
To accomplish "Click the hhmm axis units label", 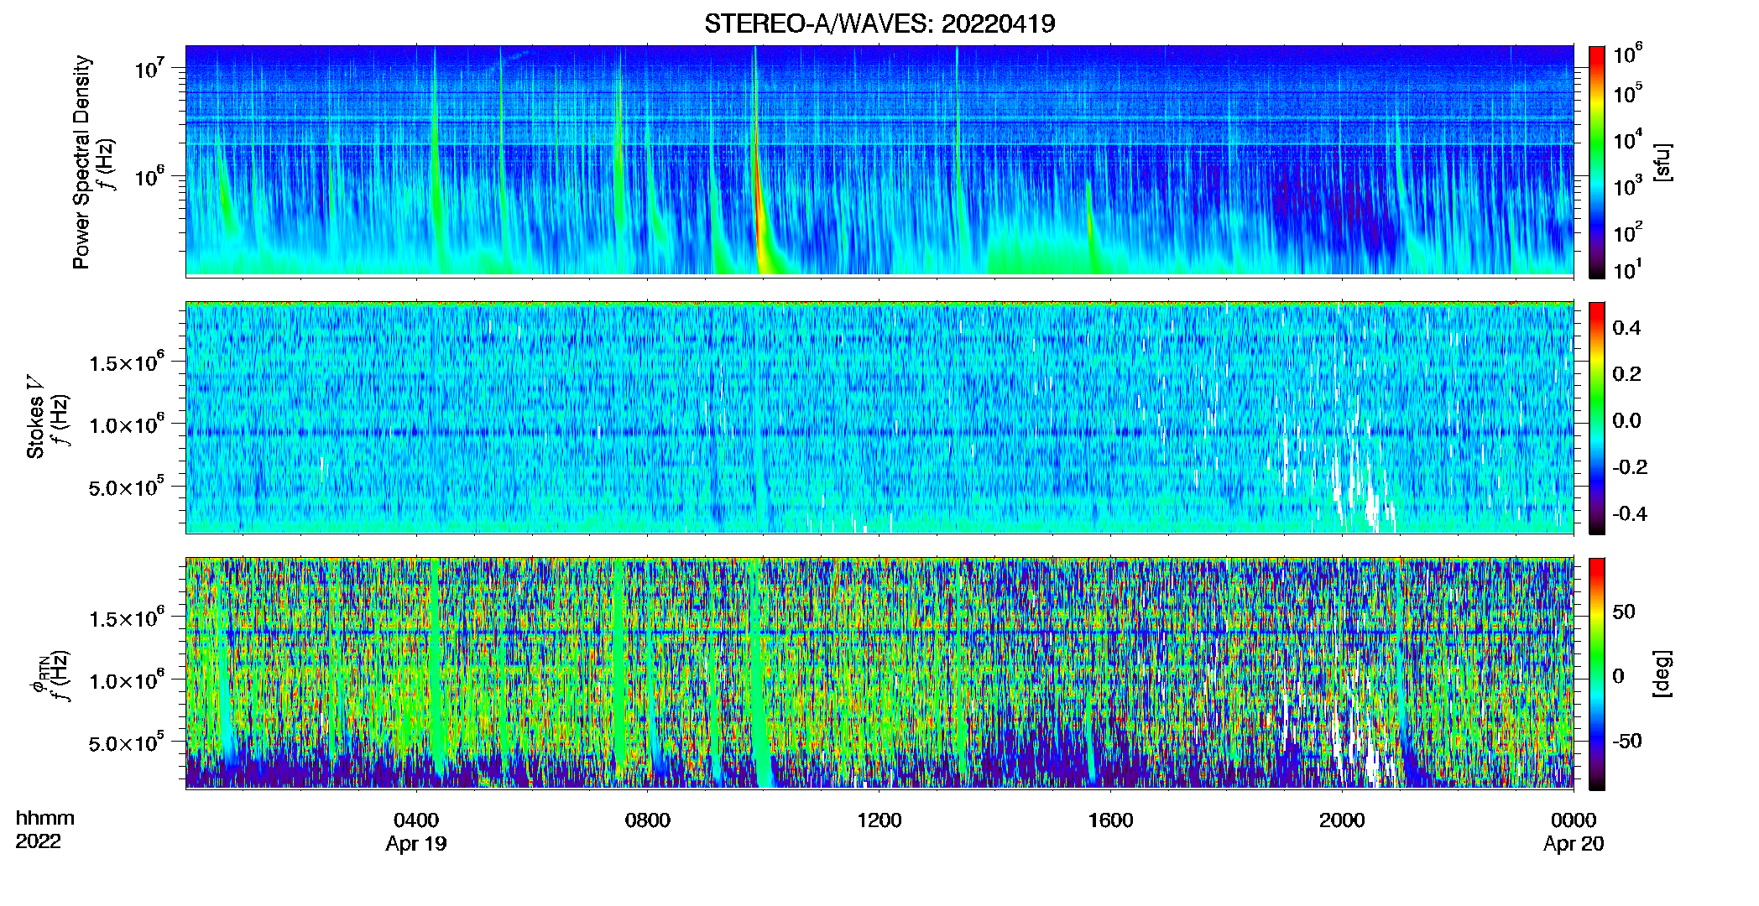I will pos(45,819).
